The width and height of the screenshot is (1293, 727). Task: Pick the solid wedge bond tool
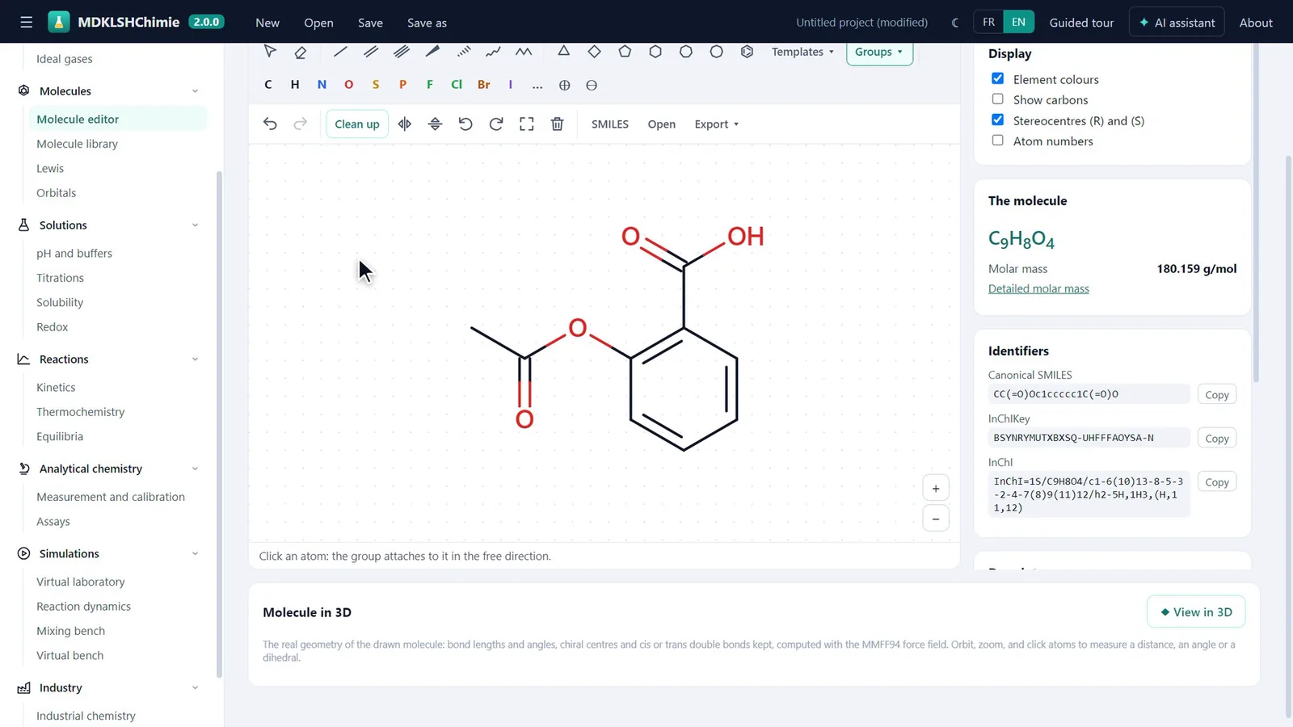[432, 52]
